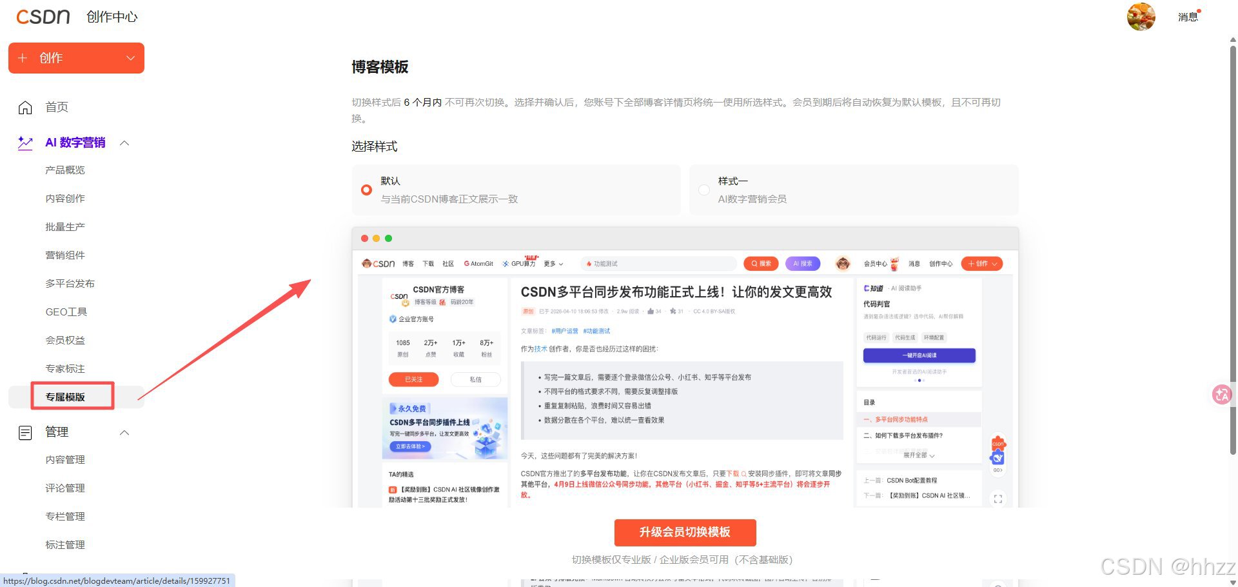The width and height of the screenshot is (1238, 587).
Task: Click the AI 数字营销 chart icon
Action: click(x=25, y=143)
